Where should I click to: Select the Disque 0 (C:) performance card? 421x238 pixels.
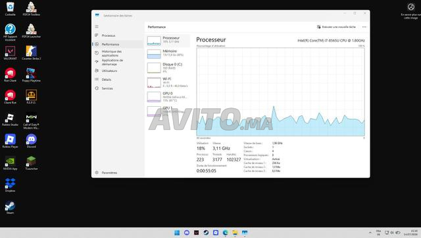pos(168,68)
